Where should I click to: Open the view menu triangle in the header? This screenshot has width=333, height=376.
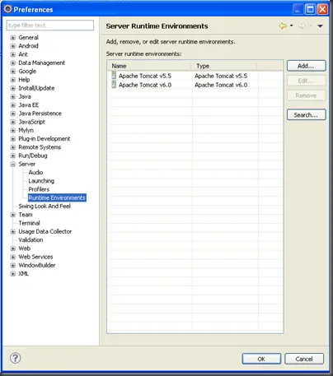pyautogui.click(x=320, y=26)
